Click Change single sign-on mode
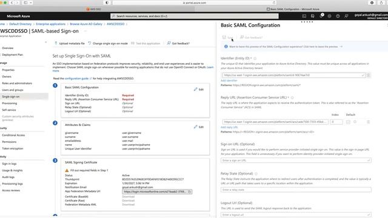The width and height of the screenshot is (388, 218). 108,43
